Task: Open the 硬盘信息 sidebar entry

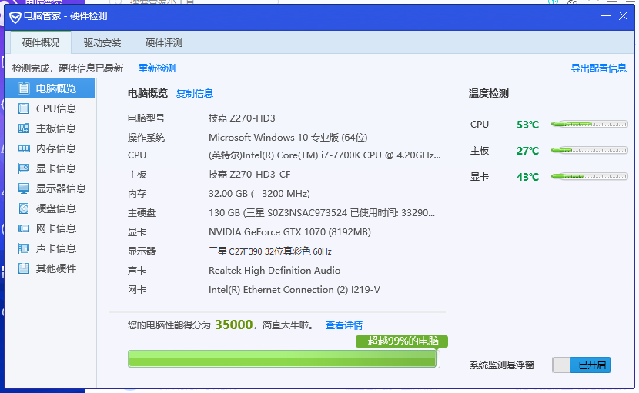Action: coord(51,208)
